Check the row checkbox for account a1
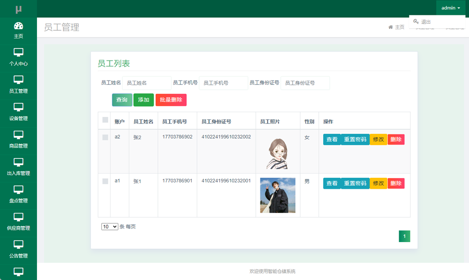469x280 pixels. pyautogui.click(x=105, y=181)
